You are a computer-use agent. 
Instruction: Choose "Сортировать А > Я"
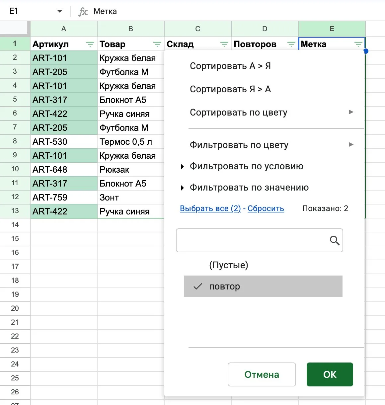(x=230, y=66)
